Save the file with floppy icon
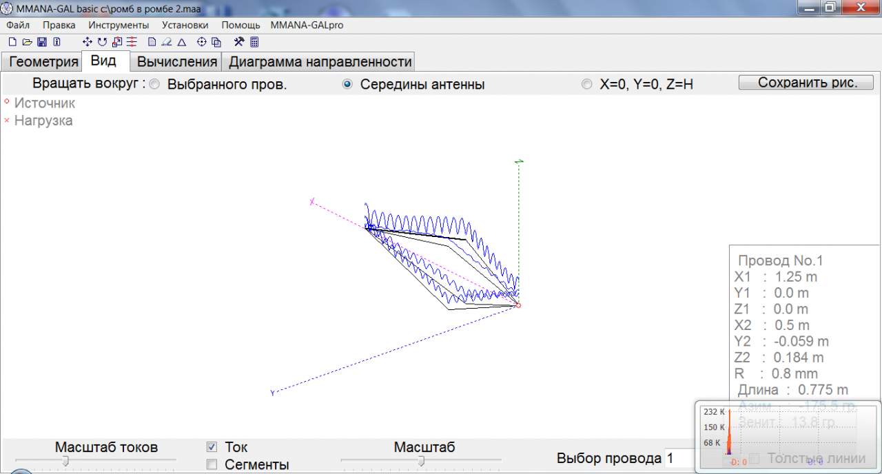The height and width of the screenshot is (474, 882). (42, 42)
